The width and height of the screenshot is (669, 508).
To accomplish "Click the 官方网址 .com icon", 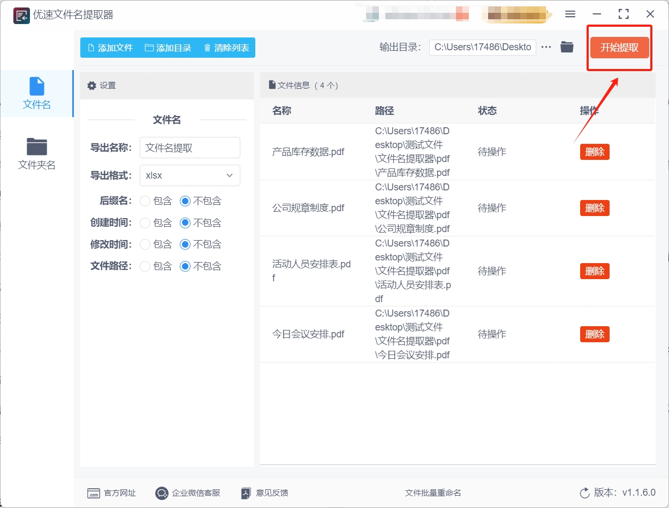I will click(x=93, y=493).
